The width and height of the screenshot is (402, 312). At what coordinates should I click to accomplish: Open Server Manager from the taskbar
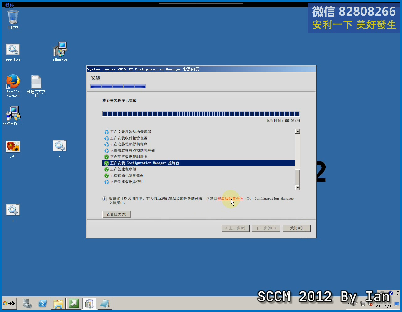point(28,303)
